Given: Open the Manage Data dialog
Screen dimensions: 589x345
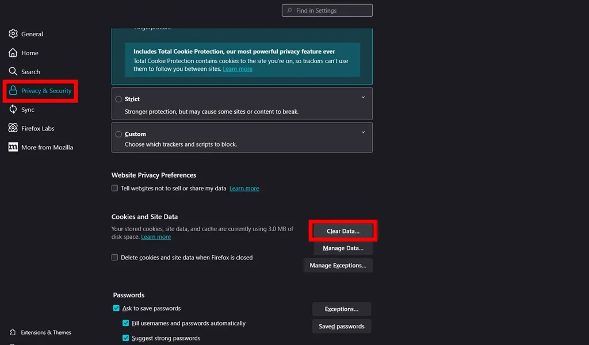Looking at the screenshot, I should (x=343, y=248).
